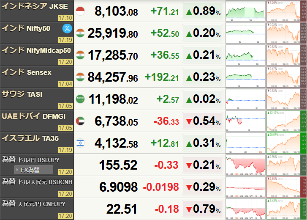Open USDJPY long-term chart showing 0.70%
Viewport: 307px width, 220px height.
(x=286, y=165)
